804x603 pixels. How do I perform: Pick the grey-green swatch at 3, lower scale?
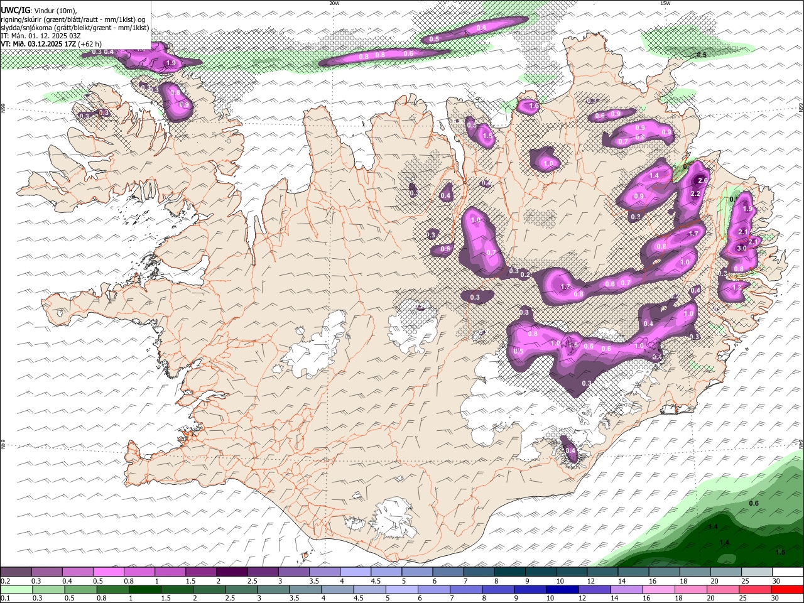[273, 590]
